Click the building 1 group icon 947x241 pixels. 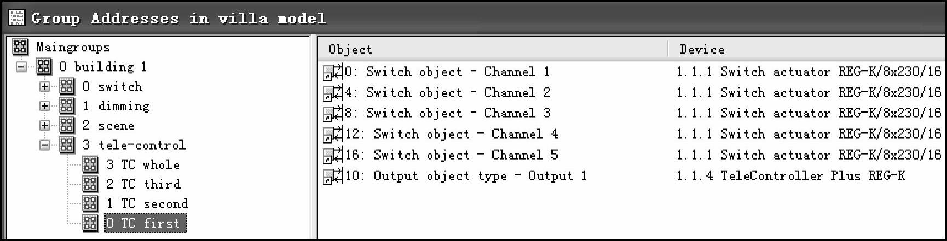(44, 67)
